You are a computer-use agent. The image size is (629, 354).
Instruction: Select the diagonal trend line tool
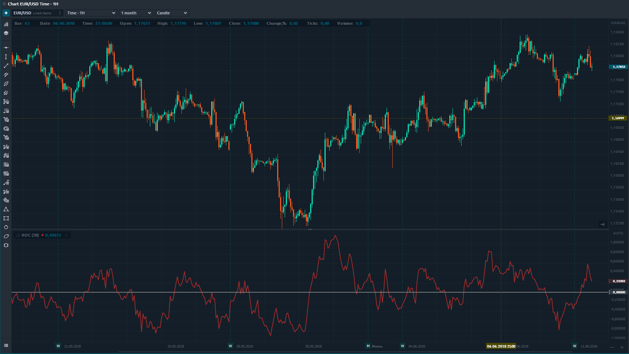[x=6, y=66]
